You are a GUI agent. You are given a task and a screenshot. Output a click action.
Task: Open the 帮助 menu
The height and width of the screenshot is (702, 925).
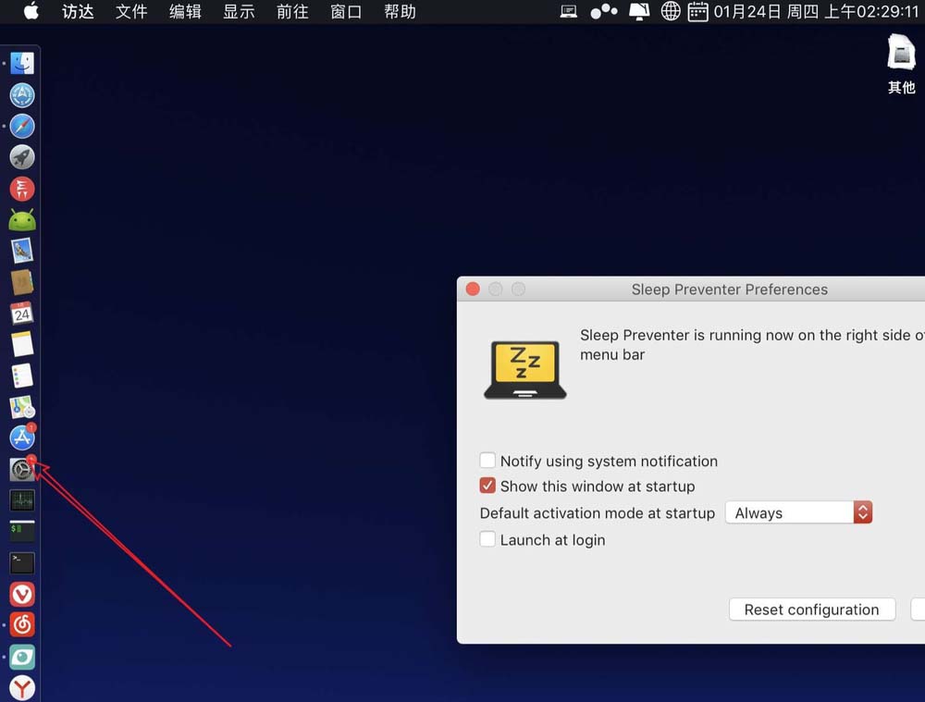[x=400, y=11]
